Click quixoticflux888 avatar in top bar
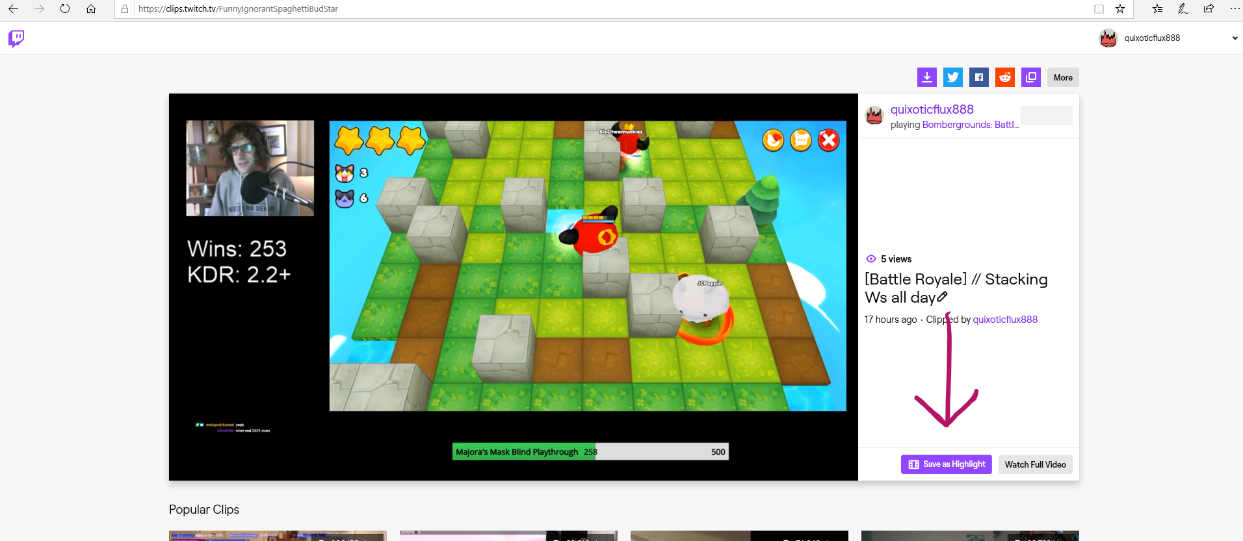This screenshot has width=1243, height=541. pos(1108,38)
